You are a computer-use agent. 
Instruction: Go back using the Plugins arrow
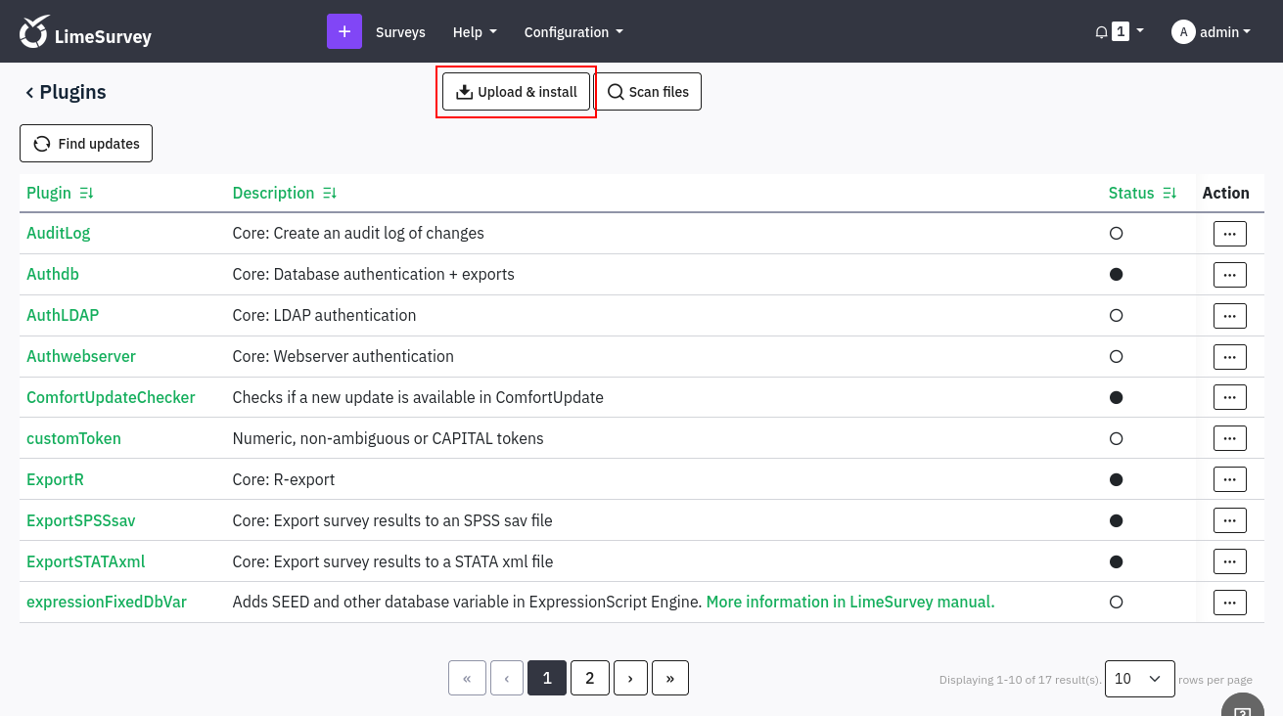29,92
